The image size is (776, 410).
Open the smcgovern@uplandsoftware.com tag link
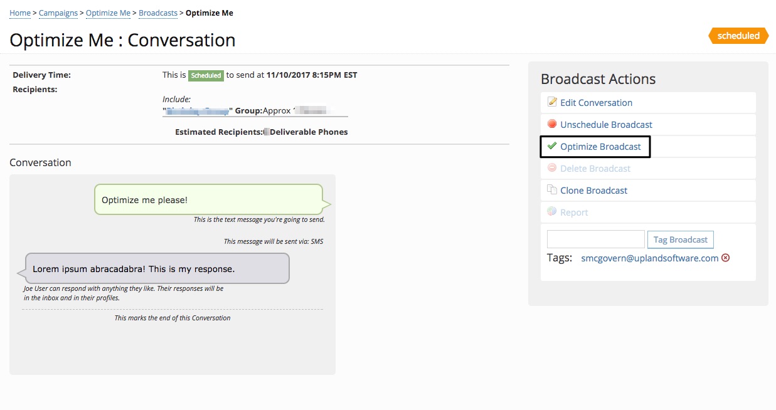650,258
